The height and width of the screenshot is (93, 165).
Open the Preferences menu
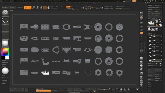[62, 3]
